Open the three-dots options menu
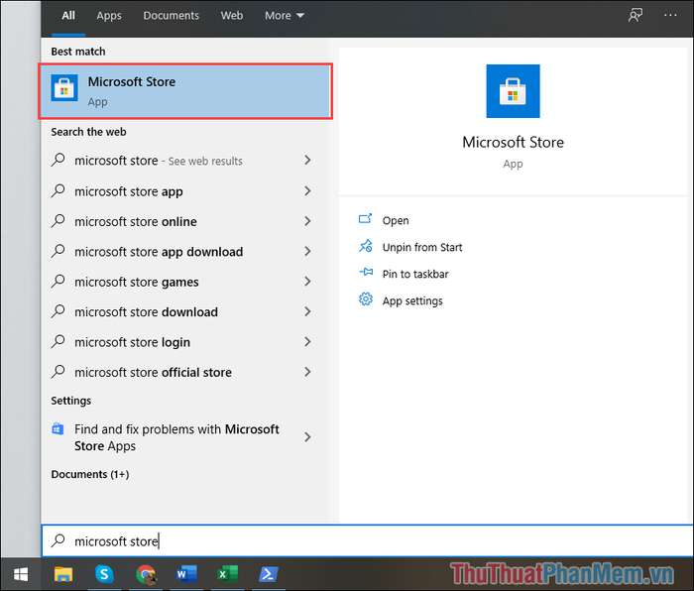 [x=670, y=15]
